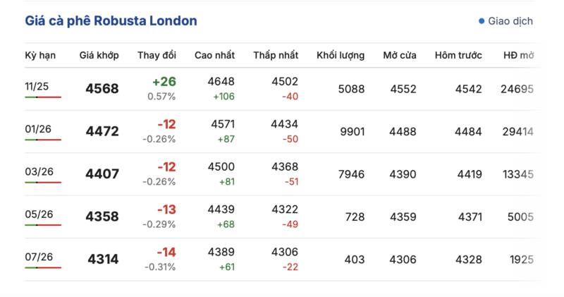The height and width of the screenshot is (297, 564).
Task: Select the 11/25 contract term
Action: [36, 86]
